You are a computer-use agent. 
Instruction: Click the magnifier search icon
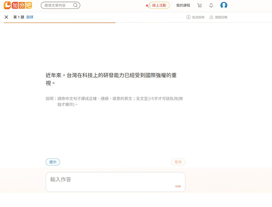(x=75, y=5)
